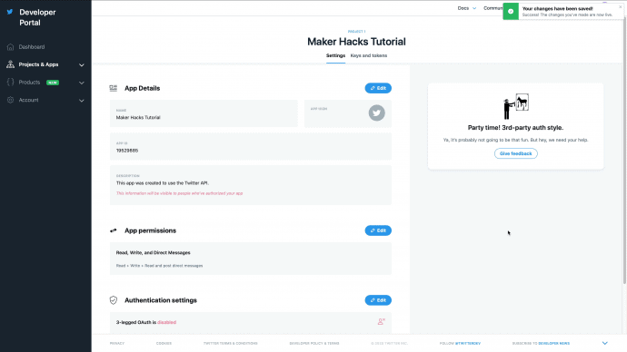
Task: Open the Privacy footer link
Action: [x=117, y=343]
